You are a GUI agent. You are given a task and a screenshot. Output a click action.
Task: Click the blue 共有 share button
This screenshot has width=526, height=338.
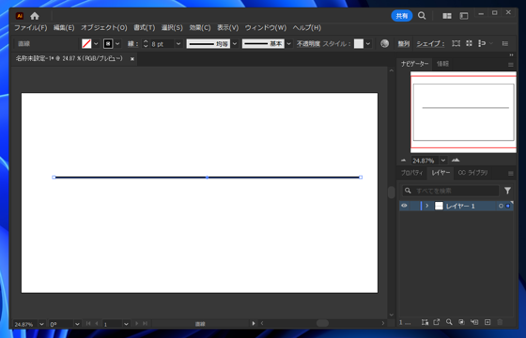coord(402,16)
